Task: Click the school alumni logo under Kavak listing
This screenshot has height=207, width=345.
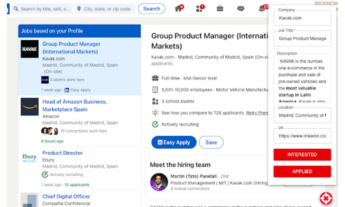Action: point(45,80)
